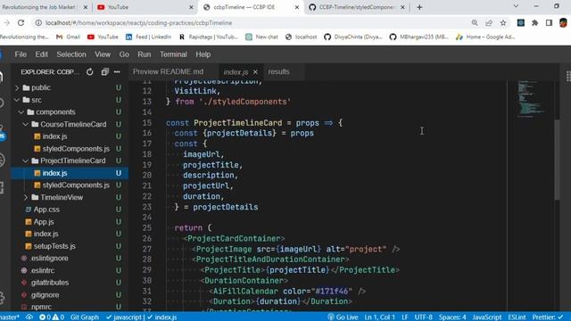Refresh the Explorer file tree
The height and width of the screenshot is (321, 571).
89,72
